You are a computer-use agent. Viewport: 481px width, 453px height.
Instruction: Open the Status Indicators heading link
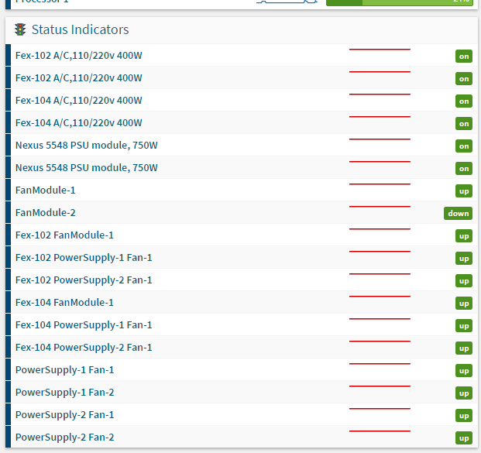[80, 29]
